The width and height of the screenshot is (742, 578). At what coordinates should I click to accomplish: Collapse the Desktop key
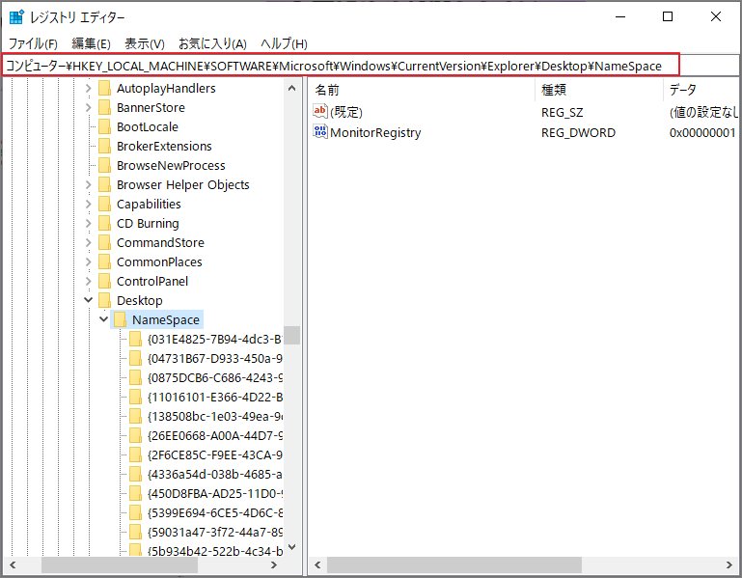click(89, 300)
